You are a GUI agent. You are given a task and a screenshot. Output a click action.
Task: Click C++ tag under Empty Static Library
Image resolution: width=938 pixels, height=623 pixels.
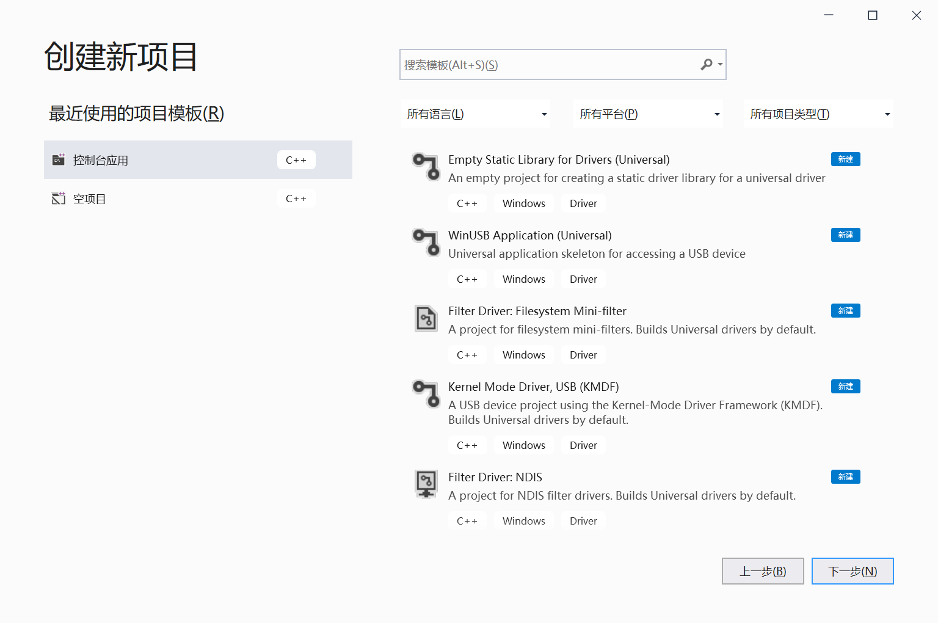point(467,203)
